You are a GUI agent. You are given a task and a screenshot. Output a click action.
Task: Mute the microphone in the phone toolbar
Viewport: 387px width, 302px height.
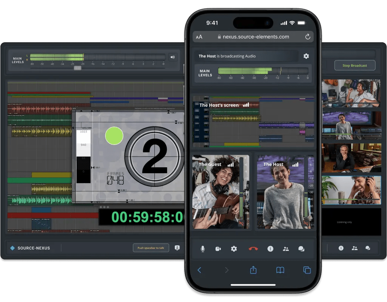(203, 249)
